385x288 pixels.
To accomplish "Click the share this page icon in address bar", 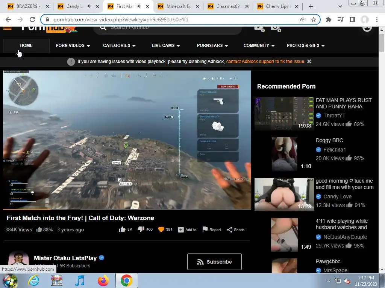I will (x=302, y=19).
